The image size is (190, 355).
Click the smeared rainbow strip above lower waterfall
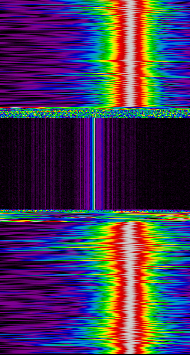(x=95, y=216)
